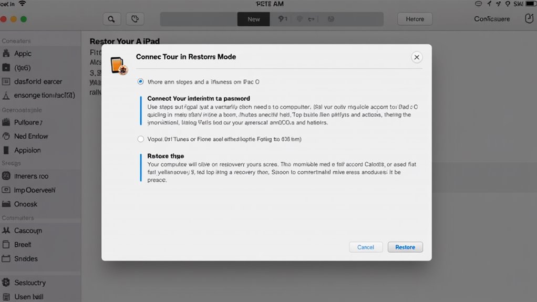
Task: Click the Herore toolbar button
Action: (x=415, y=19)
